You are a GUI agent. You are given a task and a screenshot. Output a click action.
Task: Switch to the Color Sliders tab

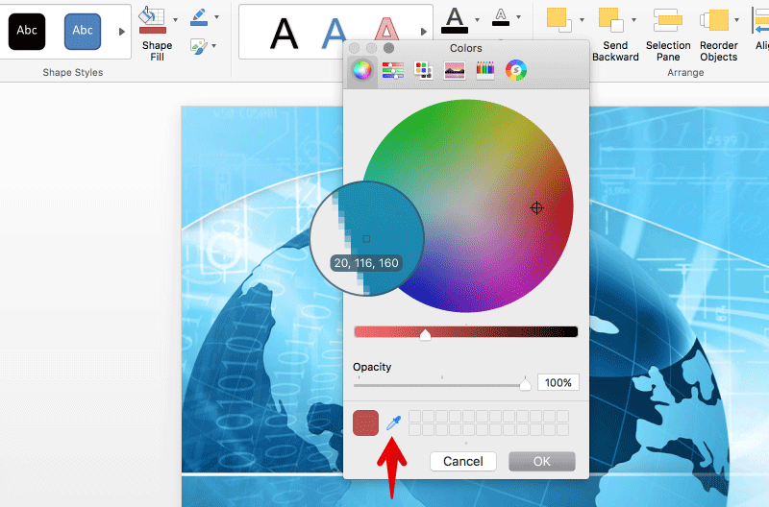click(392, 70)
